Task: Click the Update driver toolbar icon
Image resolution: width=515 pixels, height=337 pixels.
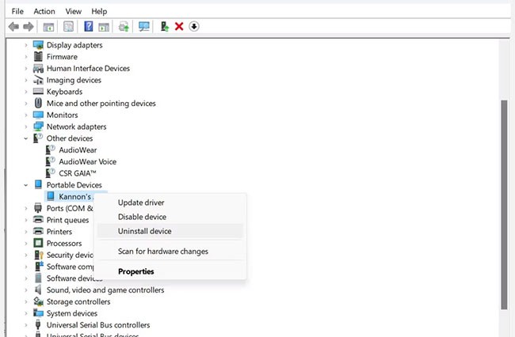Action: click(x=124, y=27)
